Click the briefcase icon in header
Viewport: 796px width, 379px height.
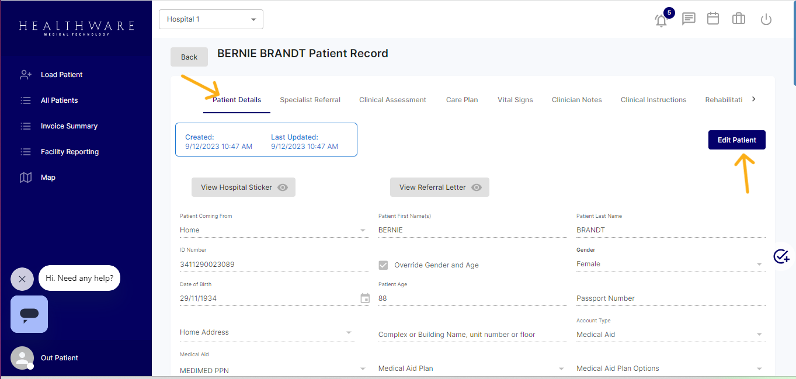739,19
